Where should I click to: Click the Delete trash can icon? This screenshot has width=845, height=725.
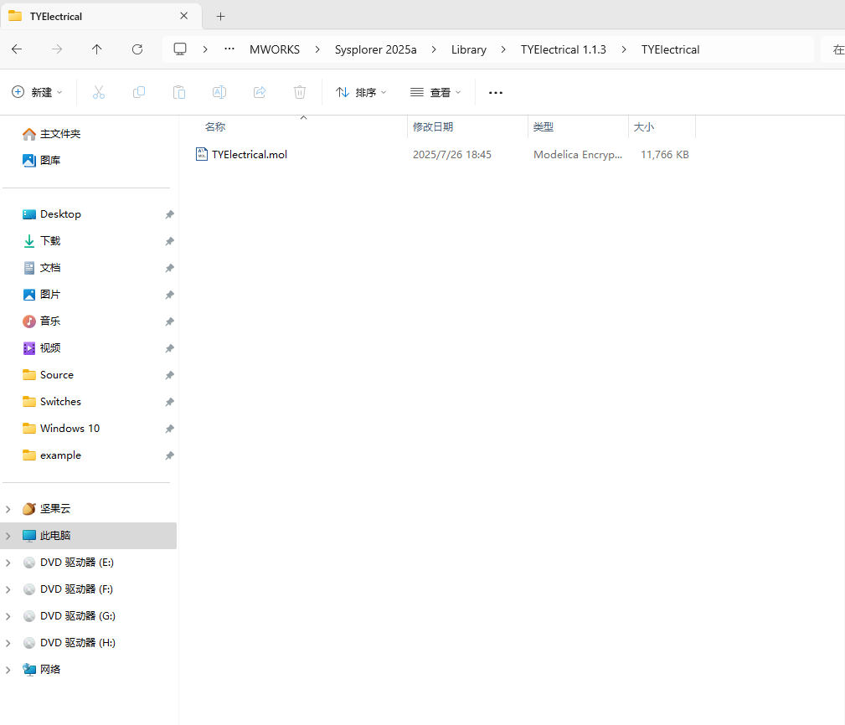point(300,92)
